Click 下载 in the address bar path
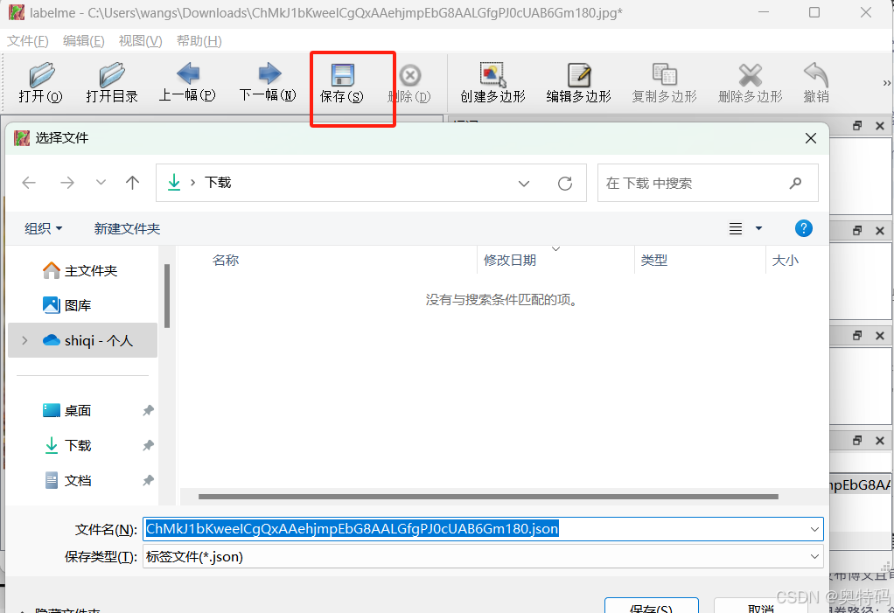894x613 pixels. [218, 182]
